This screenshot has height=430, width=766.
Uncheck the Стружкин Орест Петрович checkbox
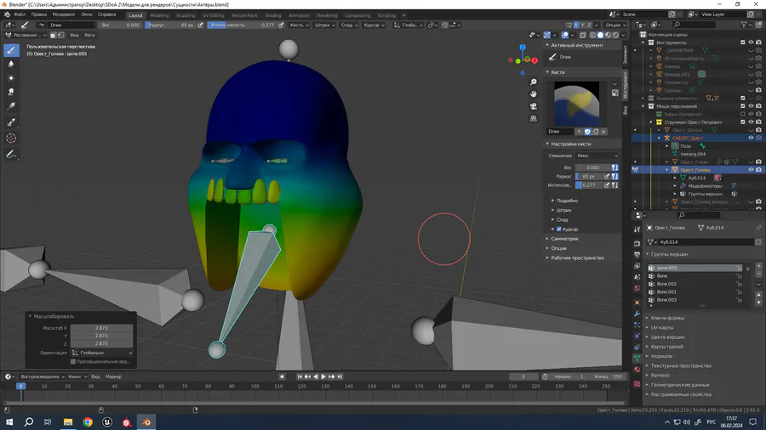point(743,122)
